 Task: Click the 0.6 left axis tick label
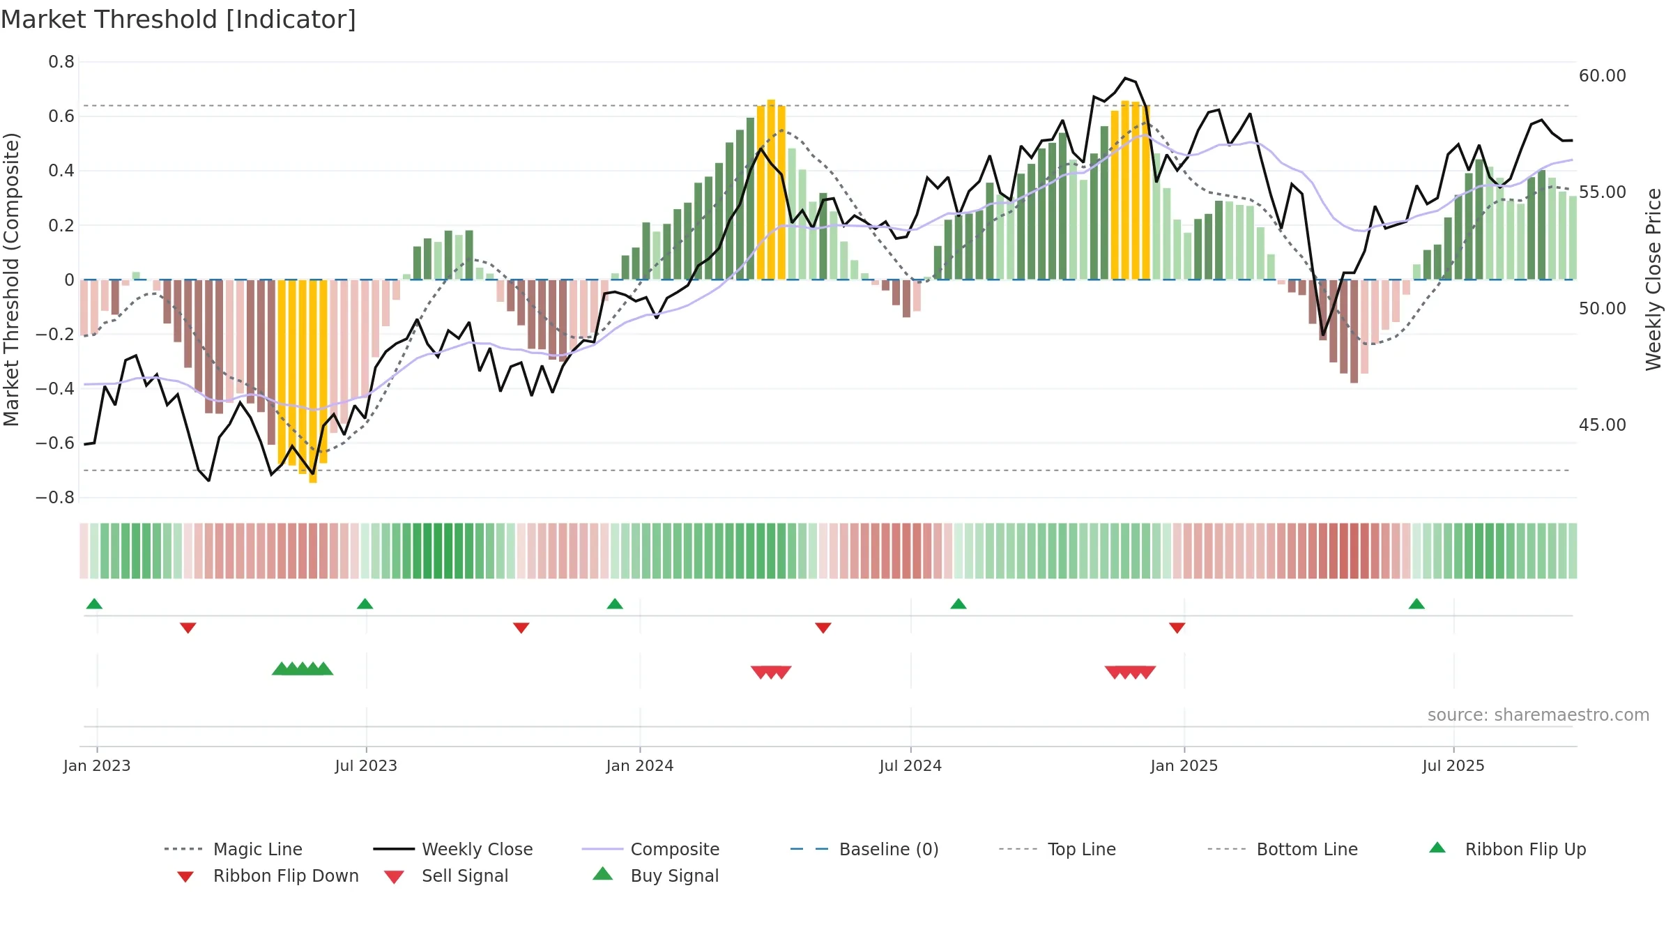(x=61, y=116)
